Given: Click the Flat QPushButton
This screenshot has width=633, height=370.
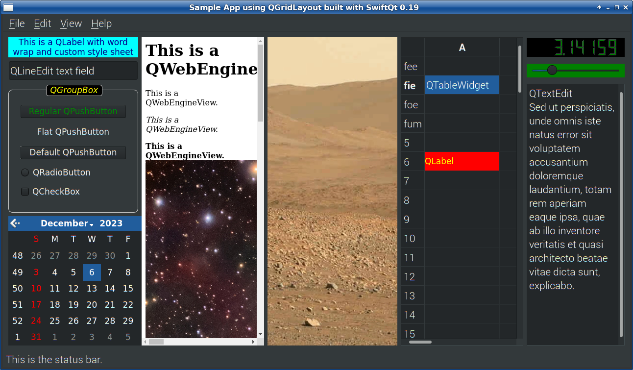Looking at the screenshot, I should (x=73, y=132).
